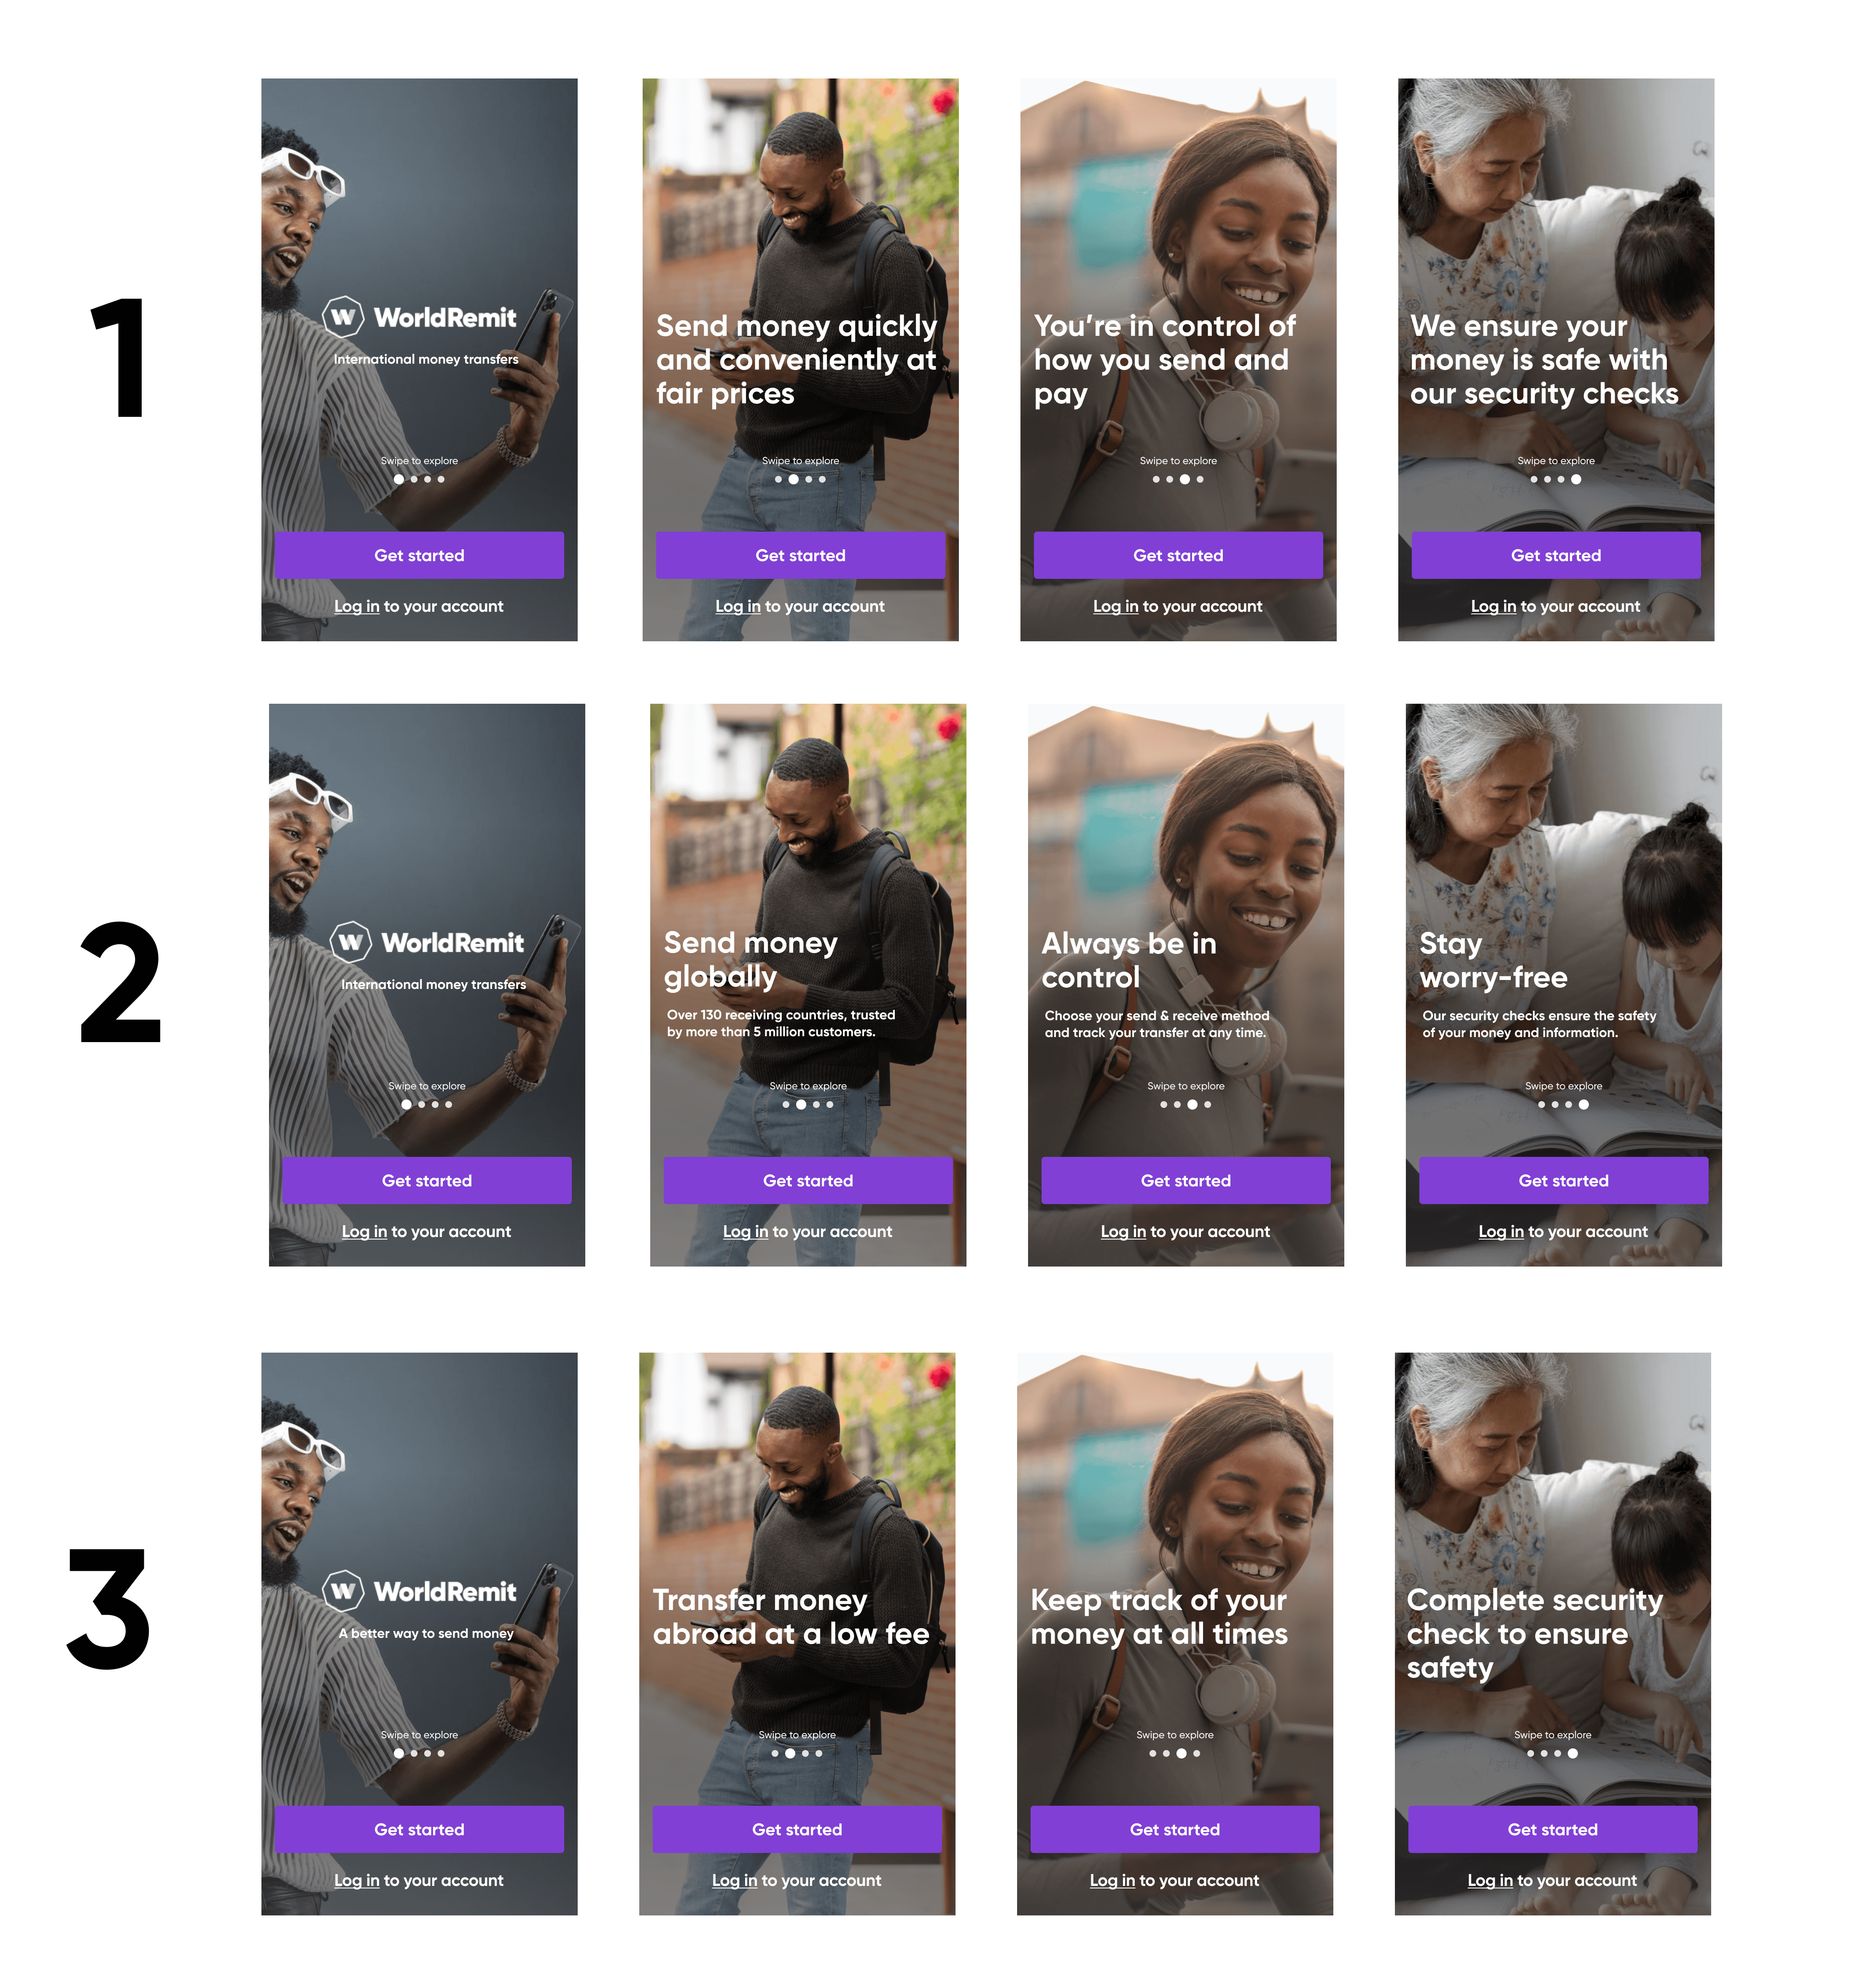Select active fourth dot on 'Stay worry-free' screen
The height and width of the screenshot is (1988, 1852).
coord(1583,1104)
